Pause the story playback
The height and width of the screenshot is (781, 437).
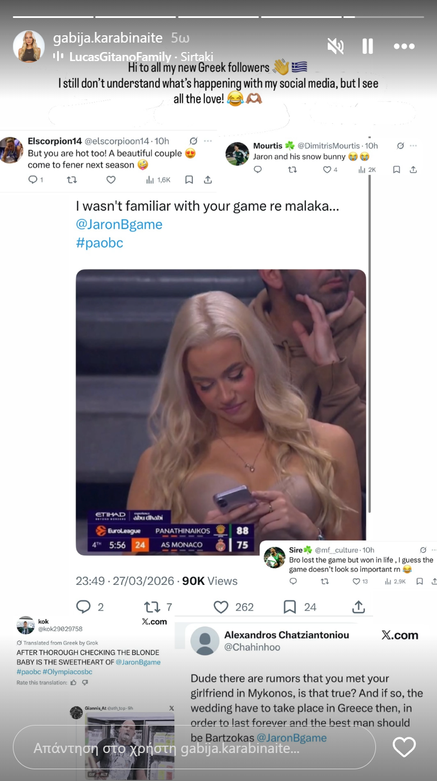point(368,47)
